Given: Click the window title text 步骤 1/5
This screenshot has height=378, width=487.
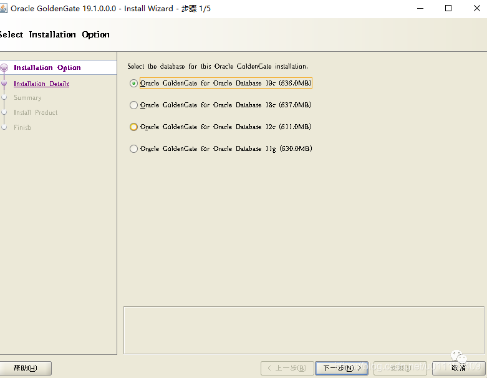Looking at the screenshot, I should click(x=196, y=8).
